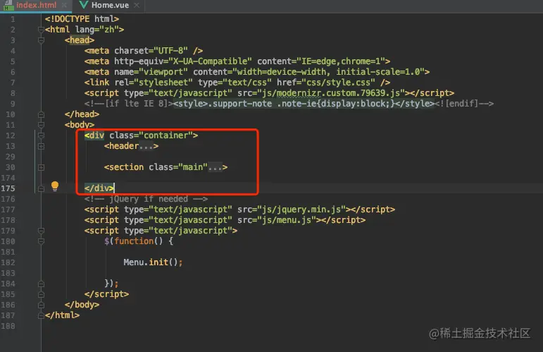Click the </head> closing tag

82,114
